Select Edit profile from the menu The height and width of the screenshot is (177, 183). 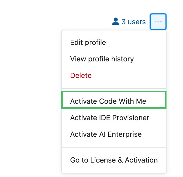88,42
